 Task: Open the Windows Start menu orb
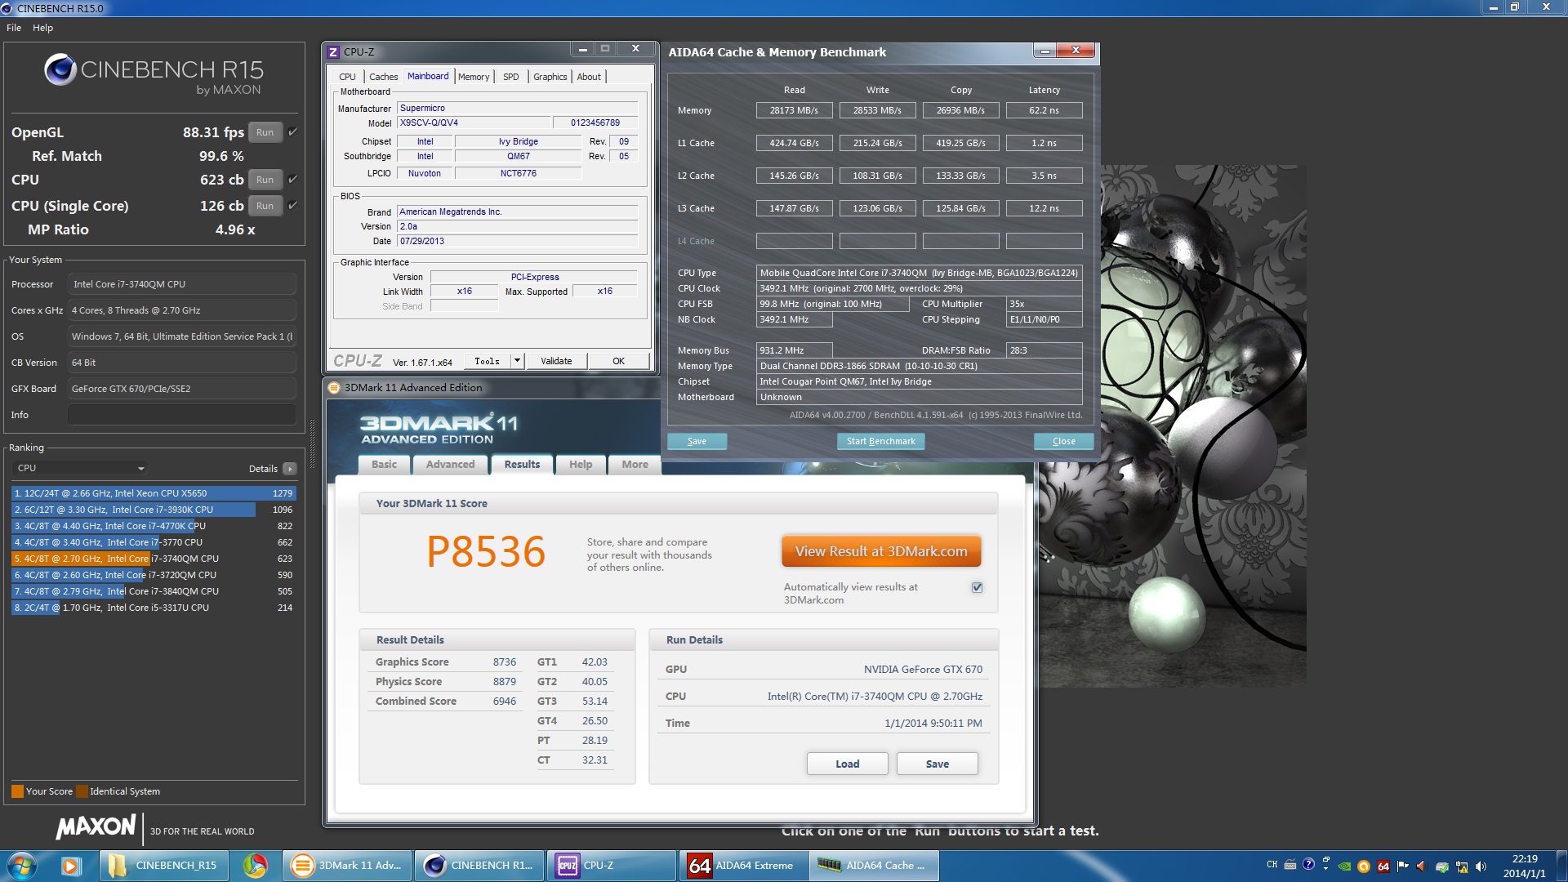pyautogui.click(x=22, y=866)
